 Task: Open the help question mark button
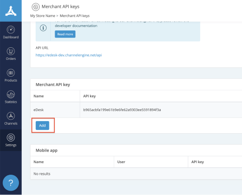click(x=11, y=183)
